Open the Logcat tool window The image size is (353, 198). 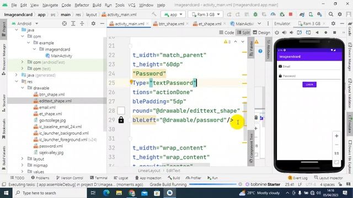click(x=121, y=178)
